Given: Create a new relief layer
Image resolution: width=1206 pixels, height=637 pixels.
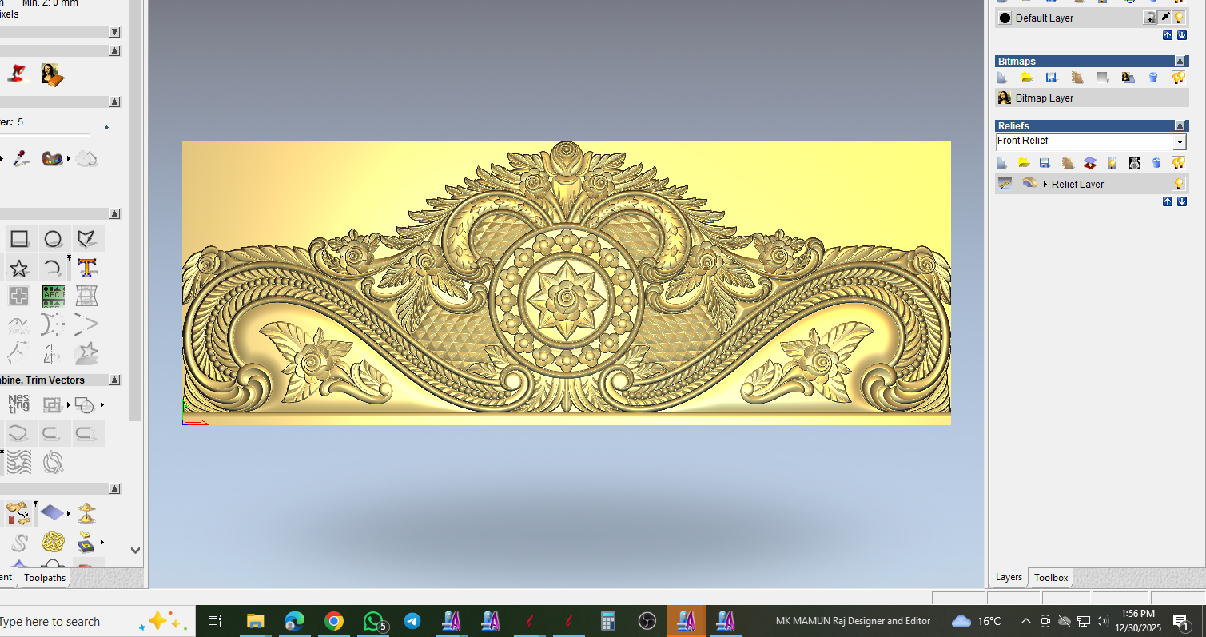Looking at the screenshot, I should pos(1002,163).
